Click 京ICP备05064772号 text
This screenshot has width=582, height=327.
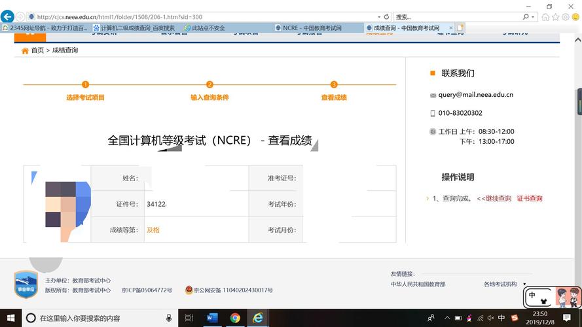point(147,290)
